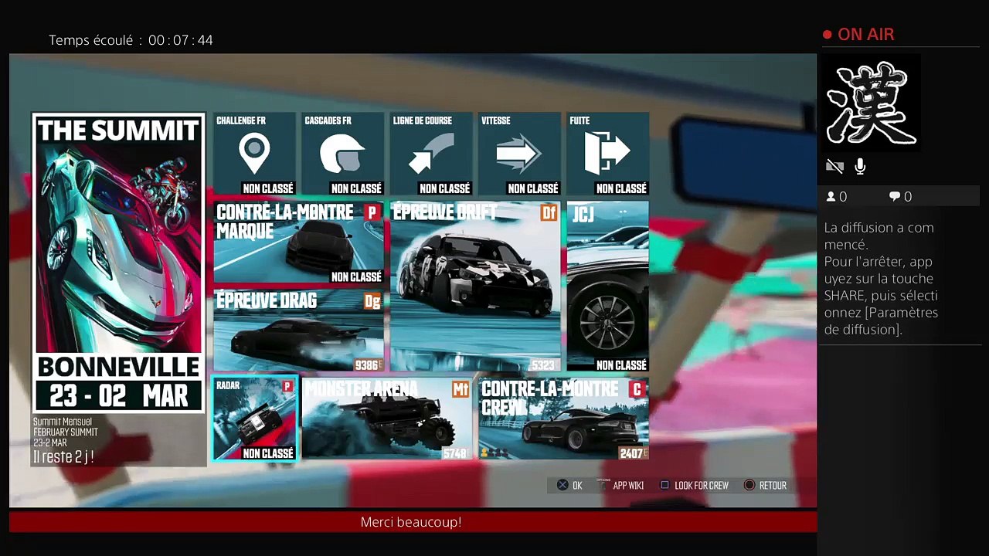Open the Fuite exit door tile
This screenshot has width=989, height=556.
(x=607, y=154)
